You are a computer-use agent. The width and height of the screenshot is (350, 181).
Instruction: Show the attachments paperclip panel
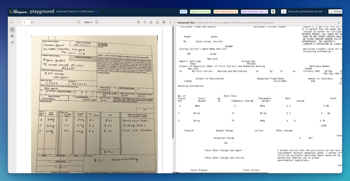click(12, 42)
